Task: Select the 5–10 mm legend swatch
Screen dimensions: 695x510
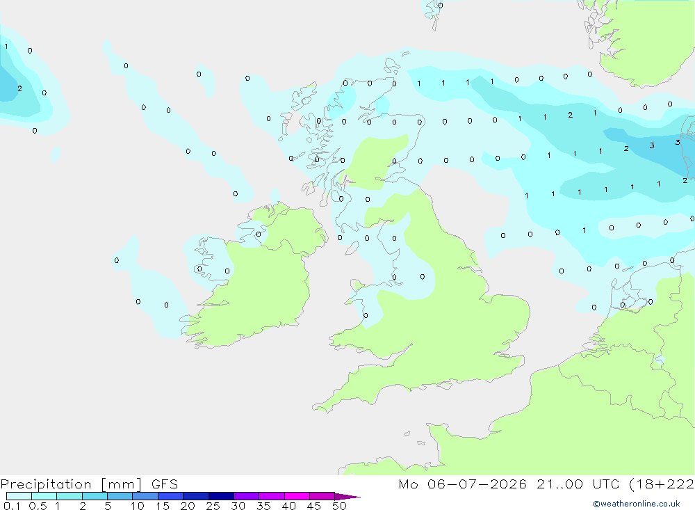Action: pyautogui.click(x=120, y=496)
